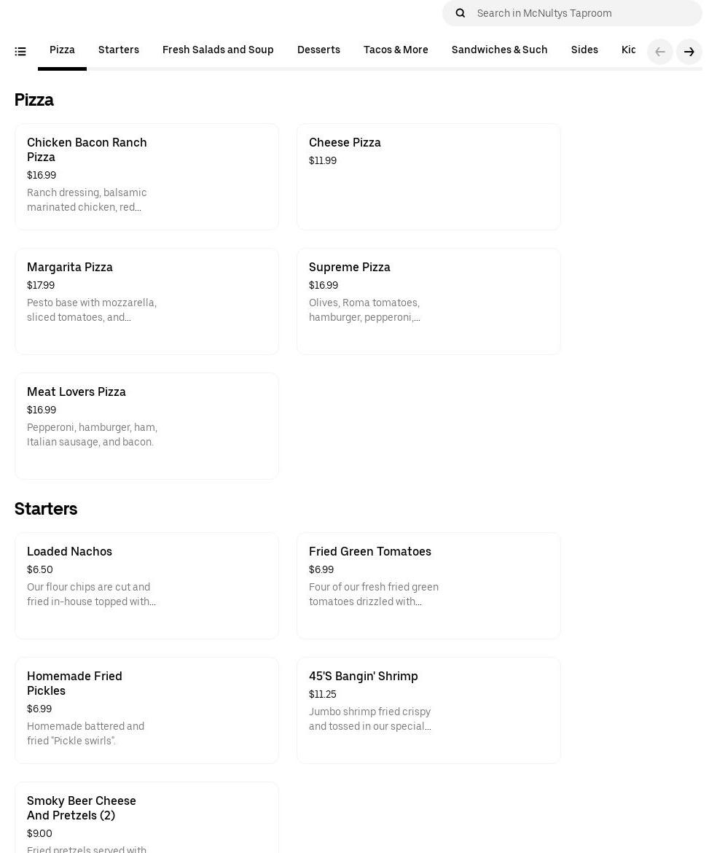
Task: Open the Chicken Bacon Ranch Pizza item
Action: (x=146, y=176)
